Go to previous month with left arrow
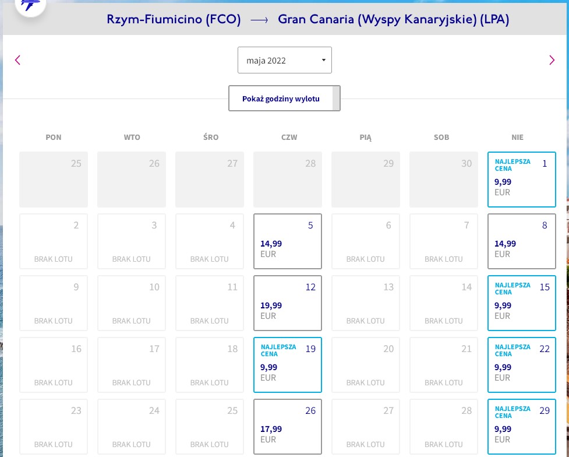The height and width of the screenshot is (457, 569). [17, 60]
